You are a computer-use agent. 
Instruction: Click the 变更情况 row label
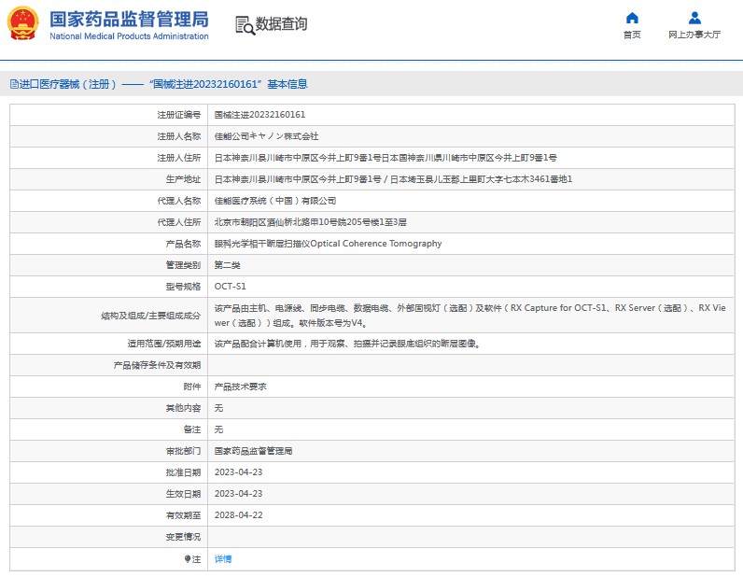(x=183, y=537)
